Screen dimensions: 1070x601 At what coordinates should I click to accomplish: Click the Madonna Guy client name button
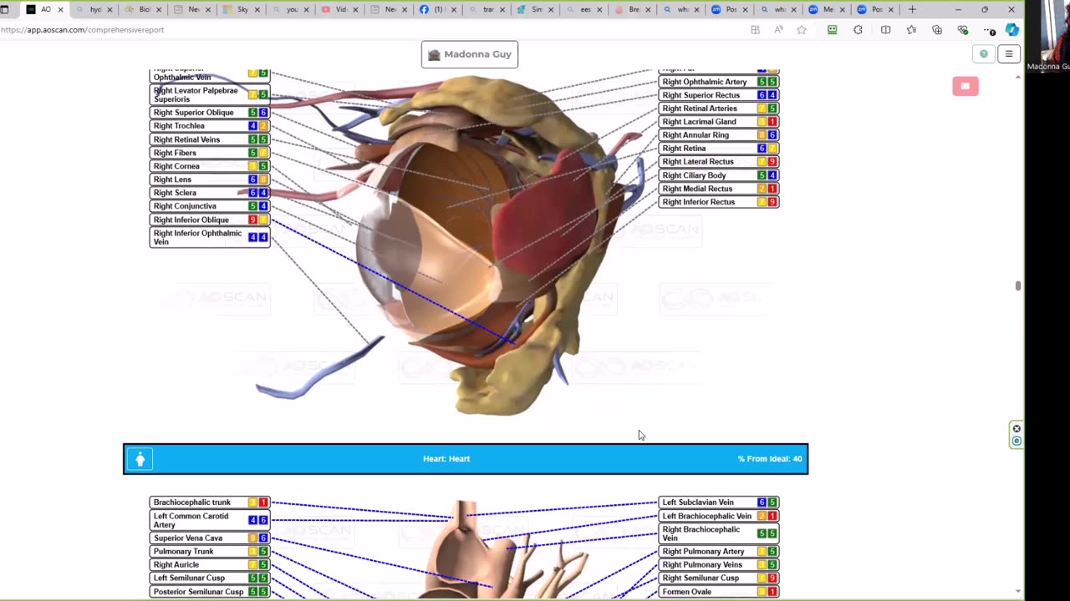470,54
